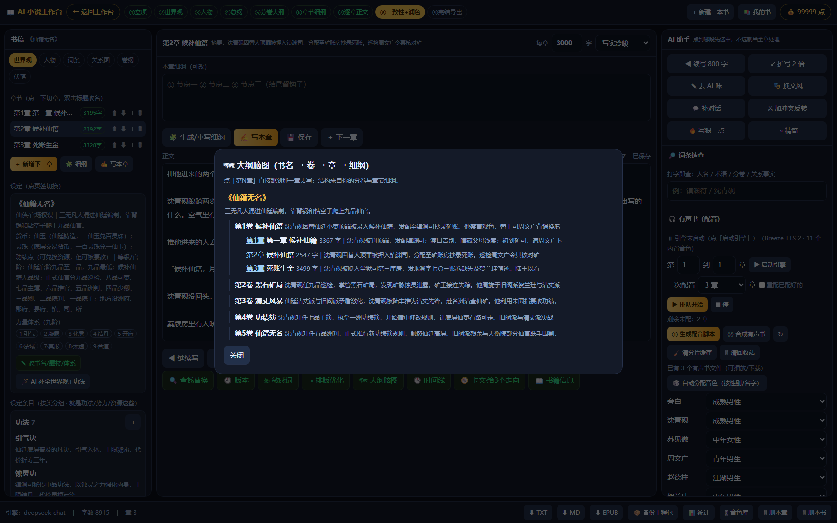Switch to 世界观 tab in 书稿 panel
The height and width of the screenshot is (523, 837).
(23, 60)
